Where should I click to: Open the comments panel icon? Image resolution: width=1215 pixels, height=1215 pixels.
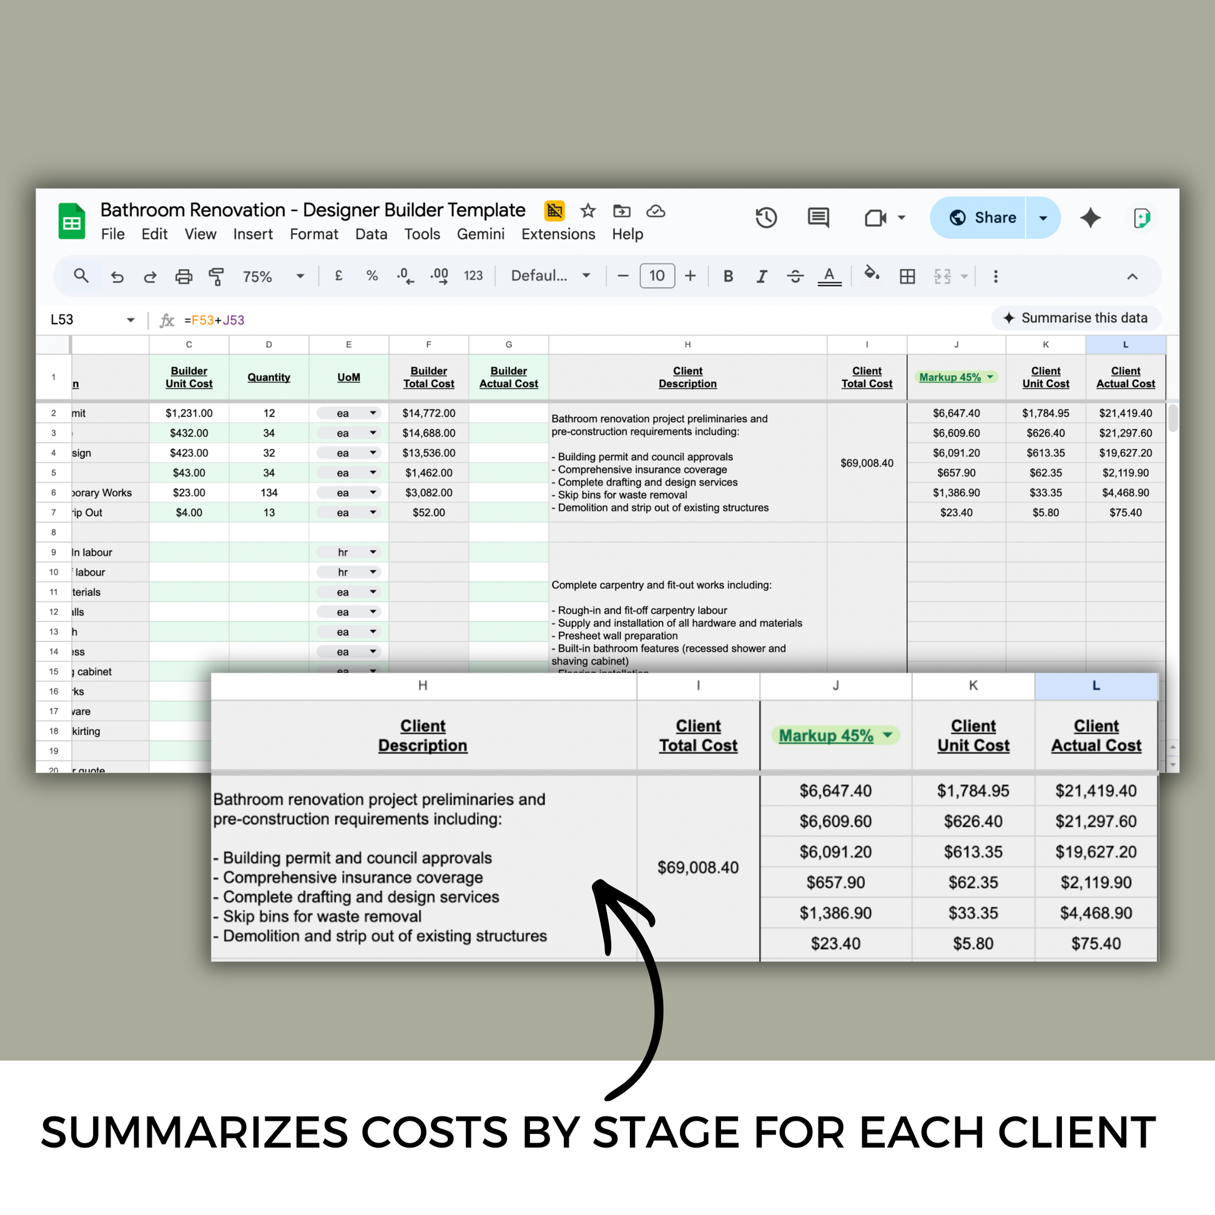coord(817,218)
